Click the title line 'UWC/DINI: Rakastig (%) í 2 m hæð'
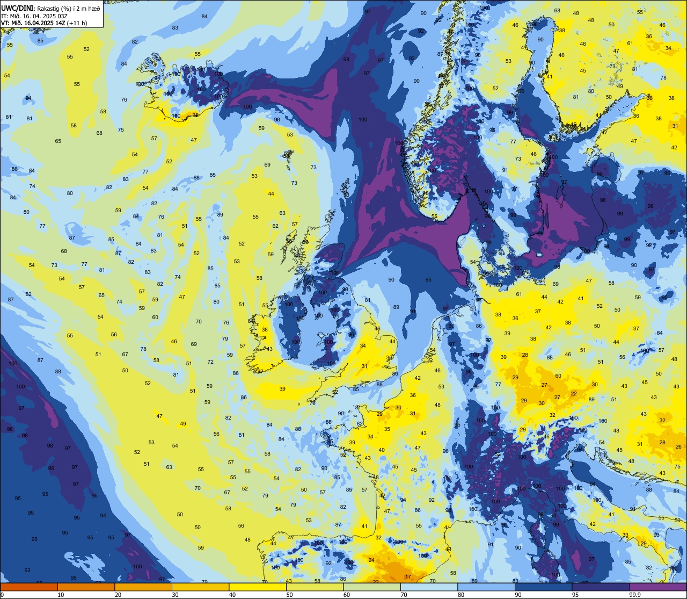 (x=50, y=9)
